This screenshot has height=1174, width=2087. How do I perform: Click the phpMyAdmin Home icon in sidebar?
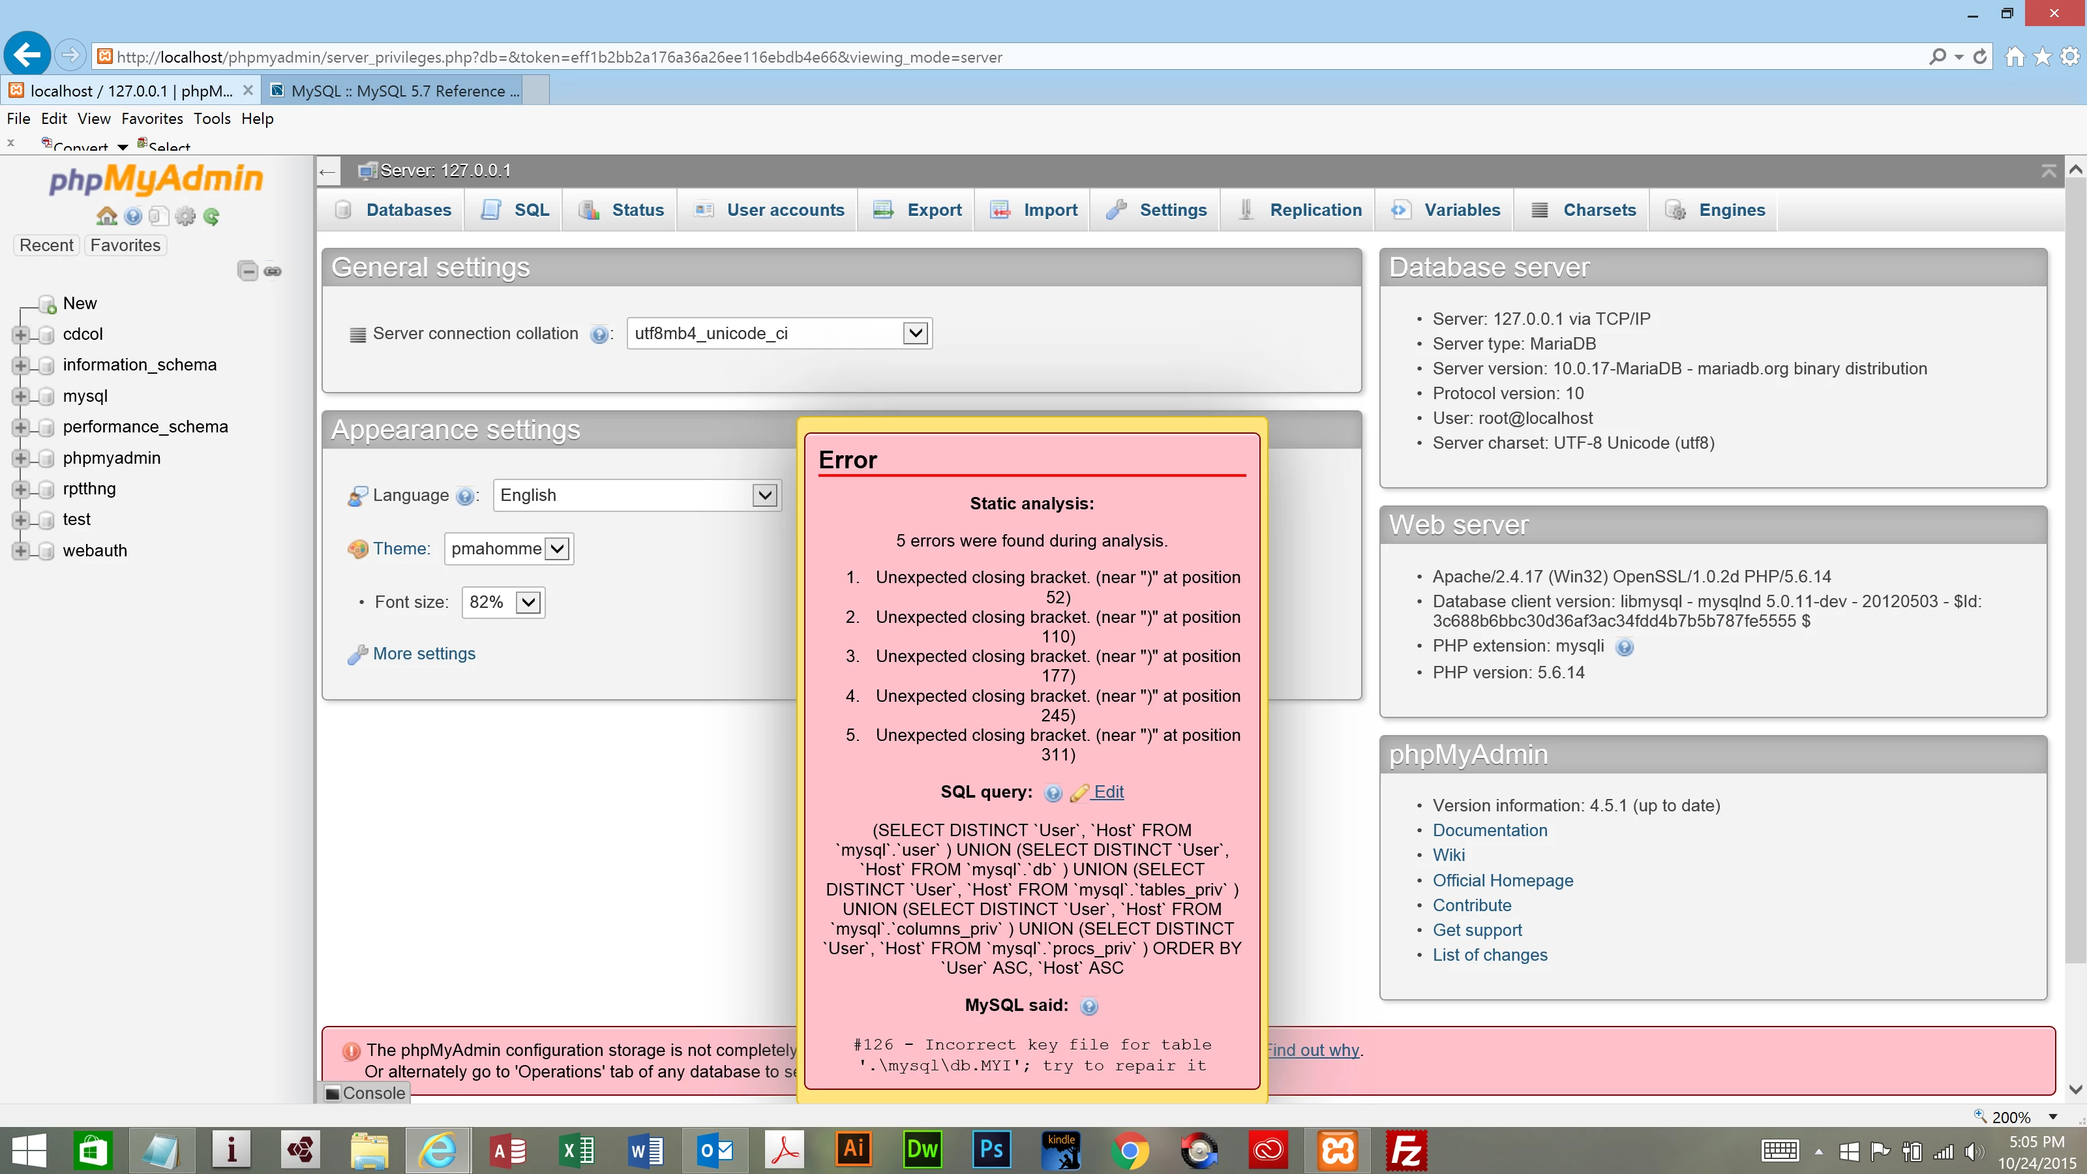click(x=106, y=217)
